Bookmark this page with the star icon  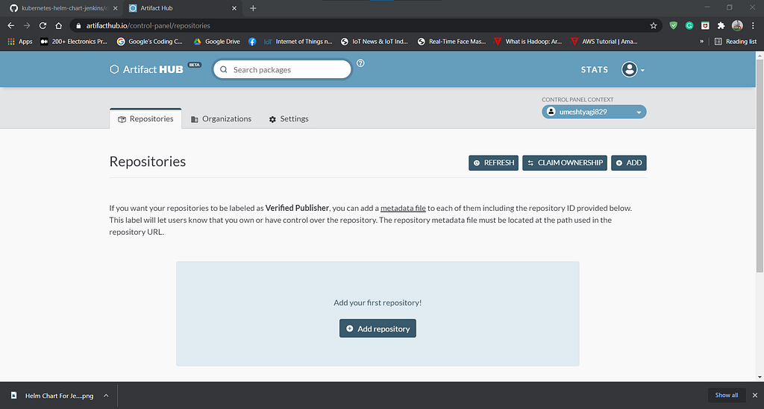(x=654, y=26)
